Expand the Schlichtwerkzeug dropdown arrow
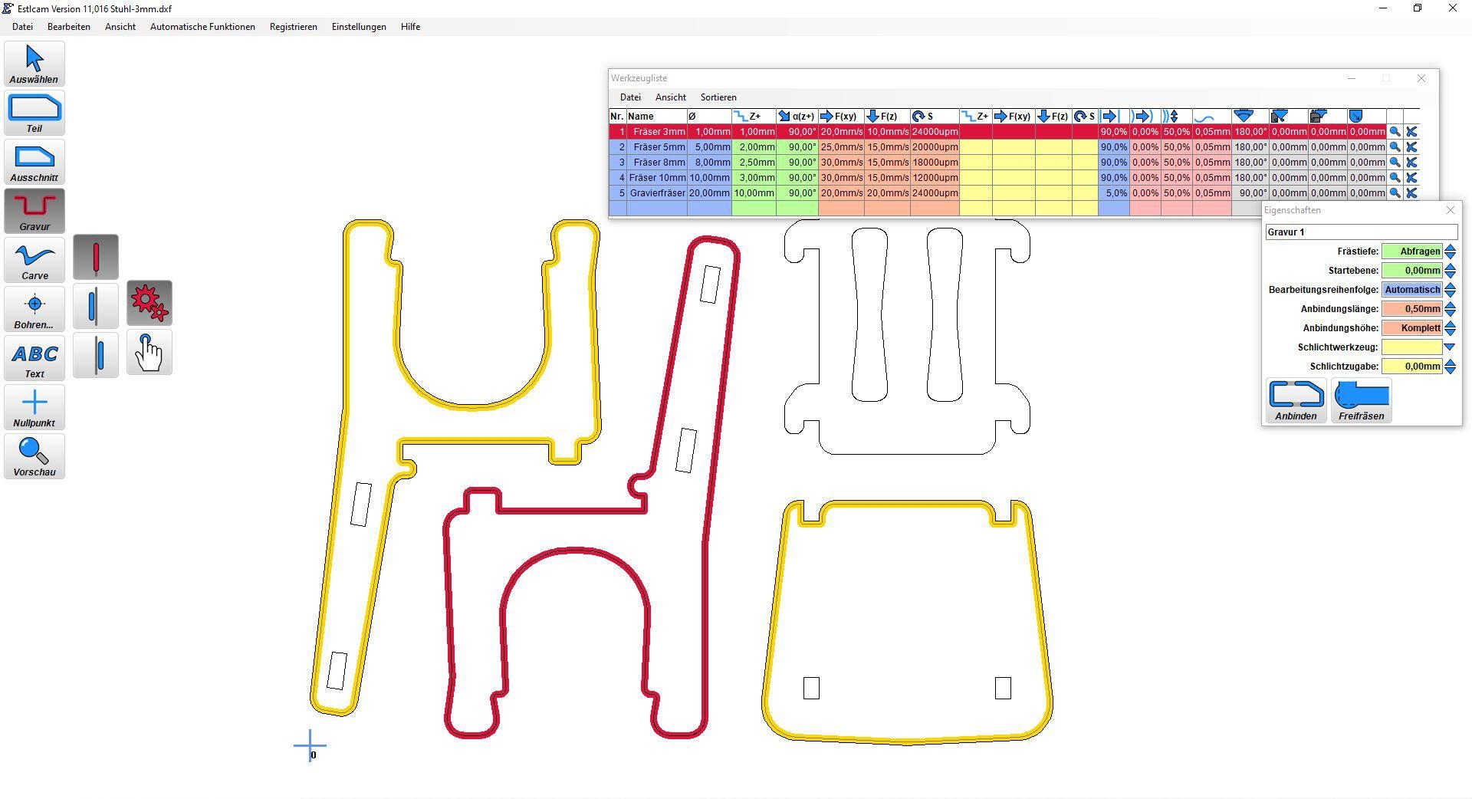 click(1449, 347)
